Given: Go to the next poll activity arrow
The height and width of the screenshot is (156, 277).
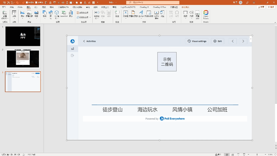Looking at the screenshot, I should (243, 41).
